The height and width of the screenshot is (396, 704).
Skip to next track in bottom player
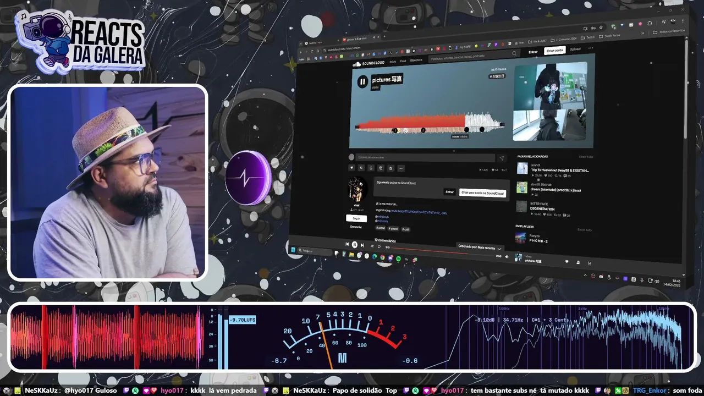pos(362,245)
